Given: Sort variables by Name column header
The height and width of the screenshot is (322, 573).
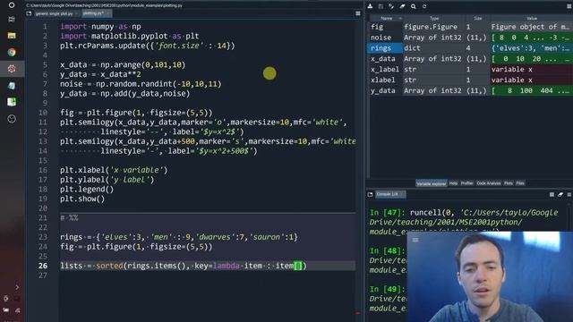Looking at the screenshot, I should click(x=386, y=18).
